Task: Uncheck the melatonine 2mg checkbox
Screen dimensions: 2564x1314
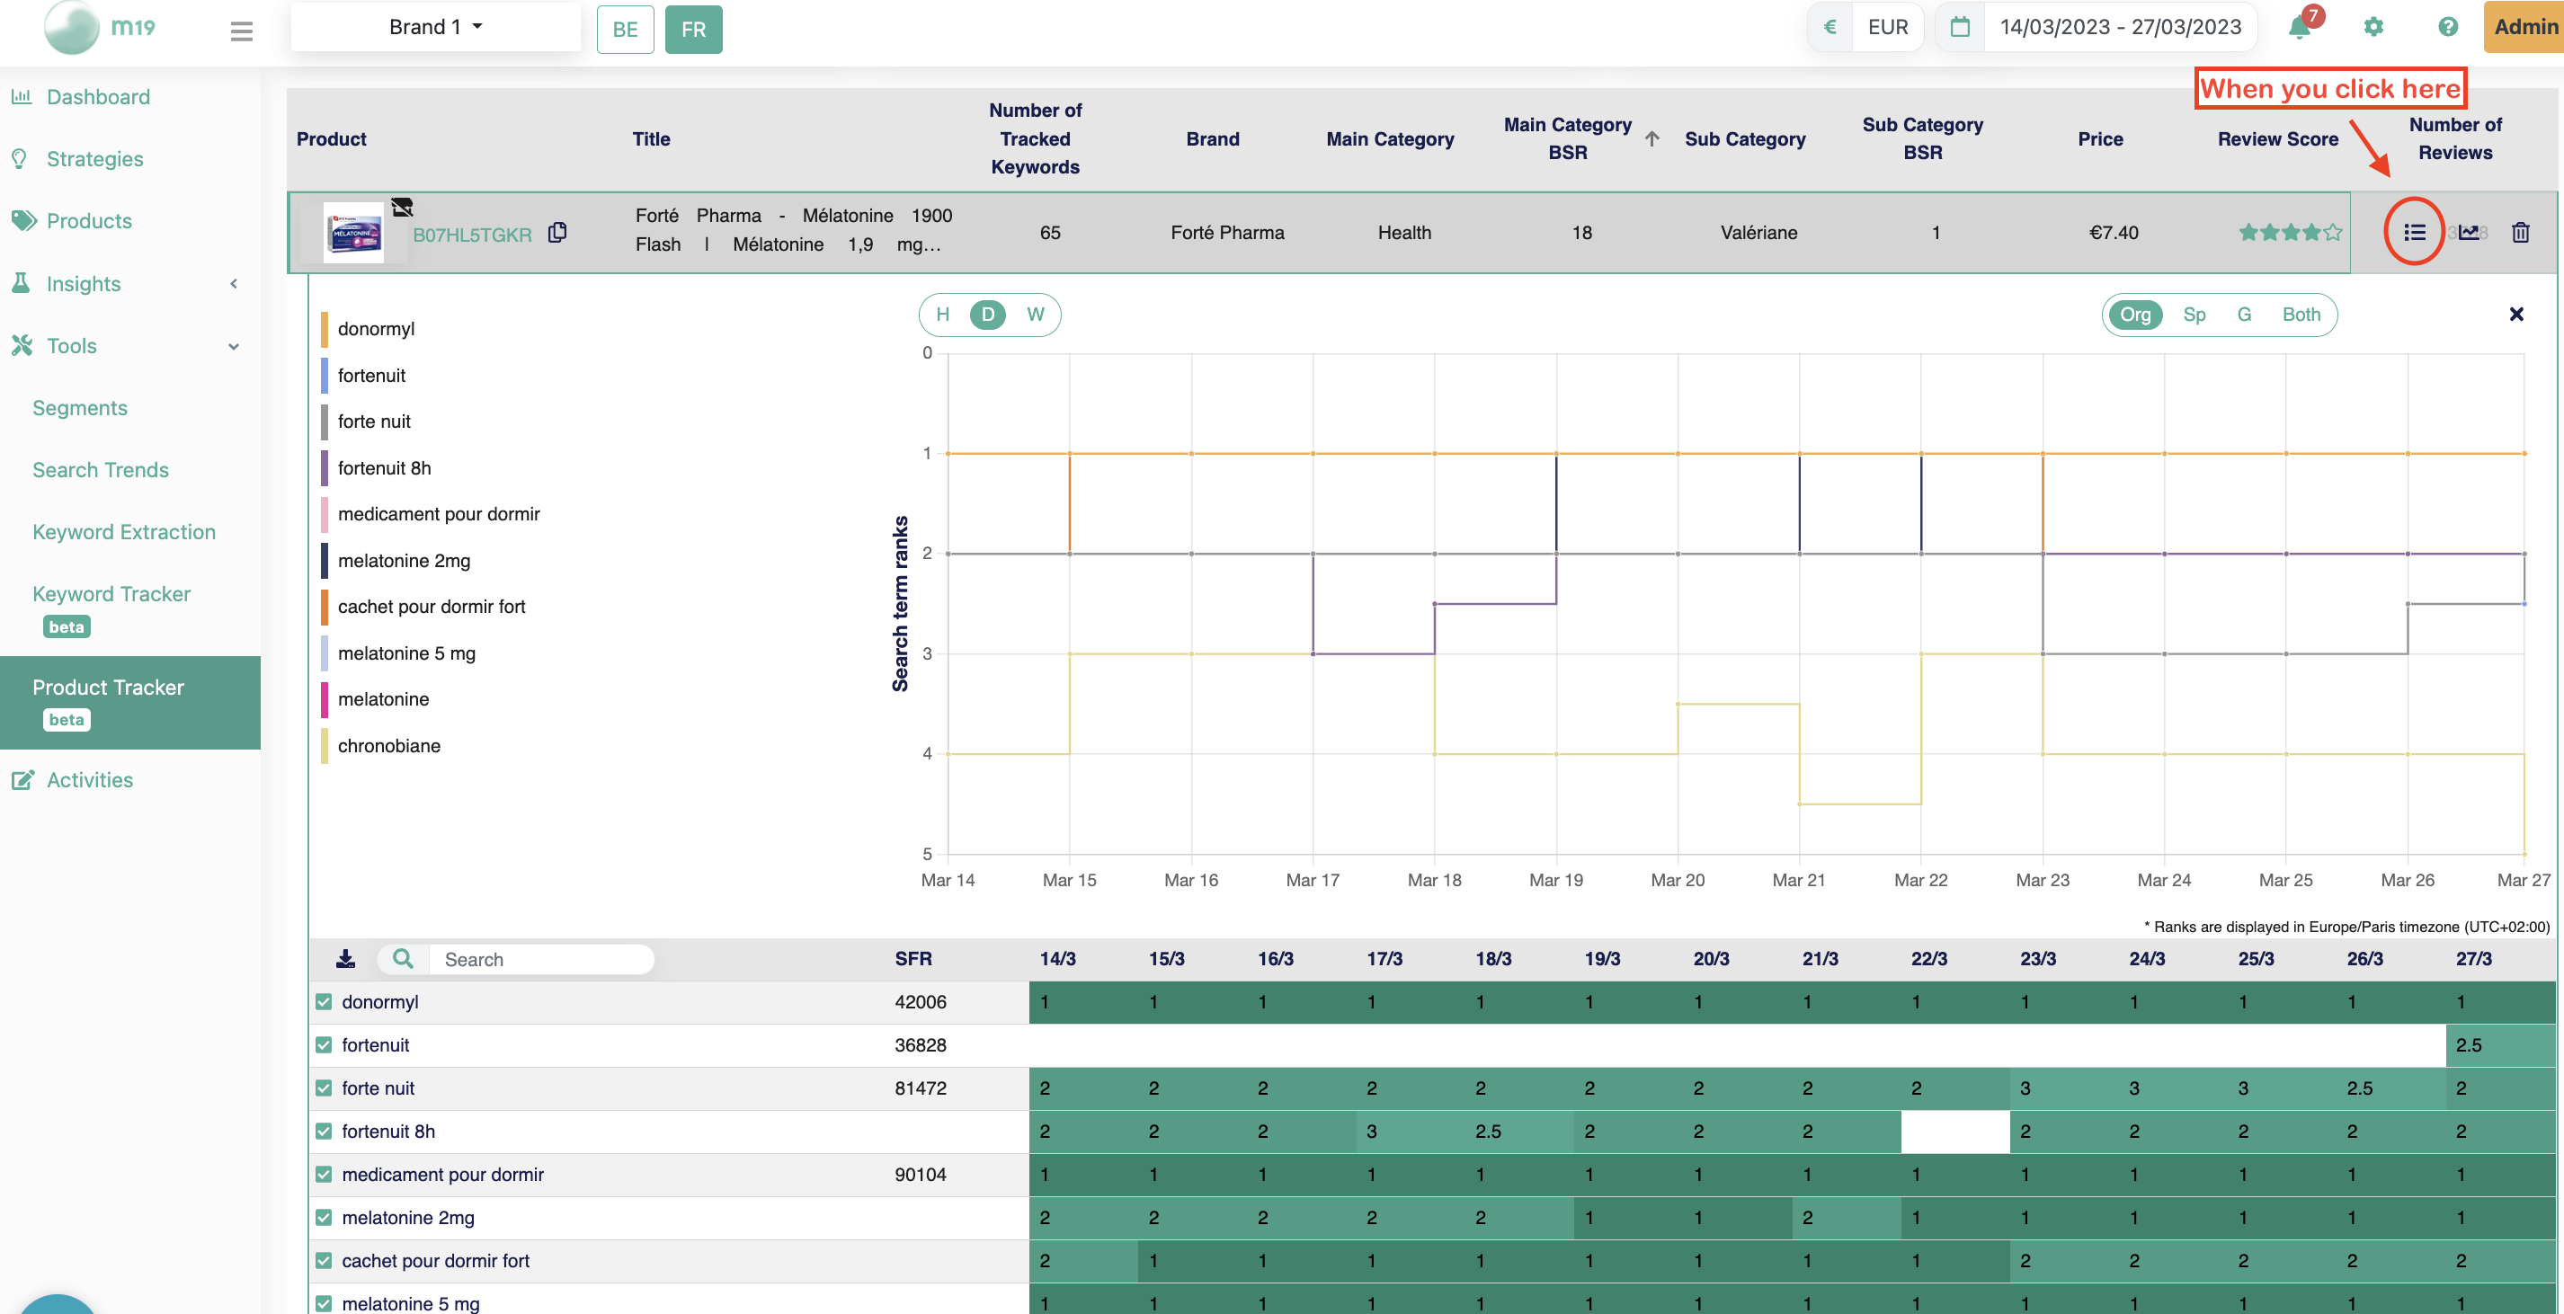Action: tap(324, 1218)
